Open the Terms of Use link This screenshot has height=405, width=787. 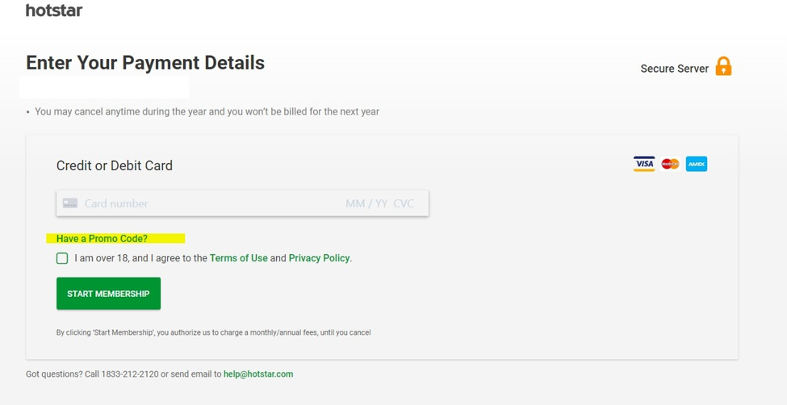(x=238, y=258)
